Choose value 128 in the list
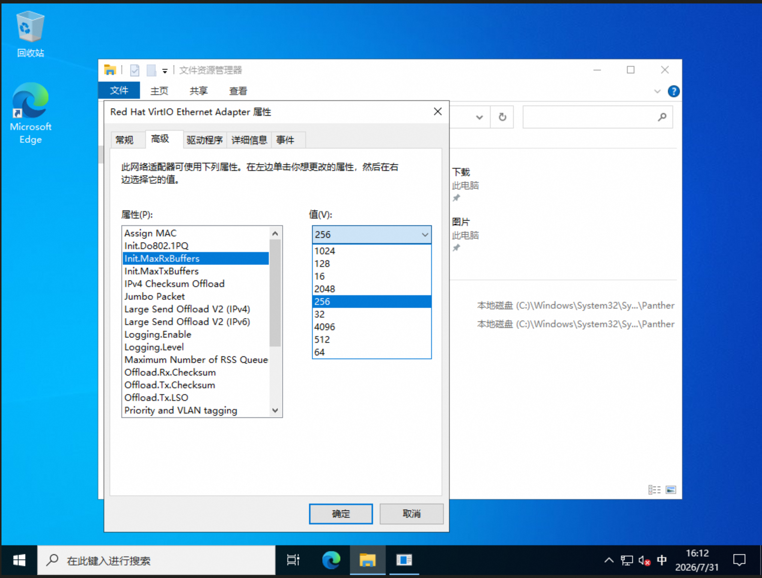The height and width of the screenshot is (578, 762). (372, 264)
